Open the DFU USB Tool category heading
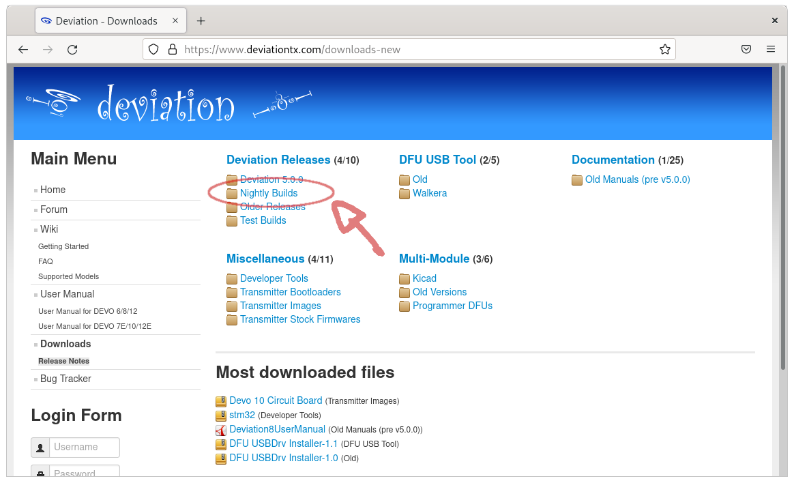This screenshot has width=794, height=483. [x=437, y=160]
